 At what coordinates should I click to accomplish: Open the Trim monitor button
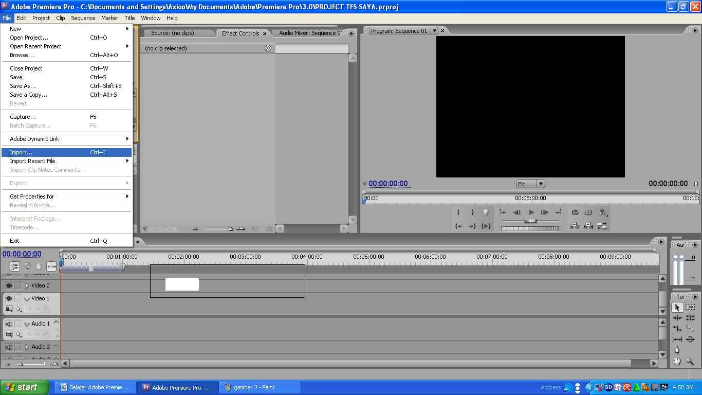[602, 226]
